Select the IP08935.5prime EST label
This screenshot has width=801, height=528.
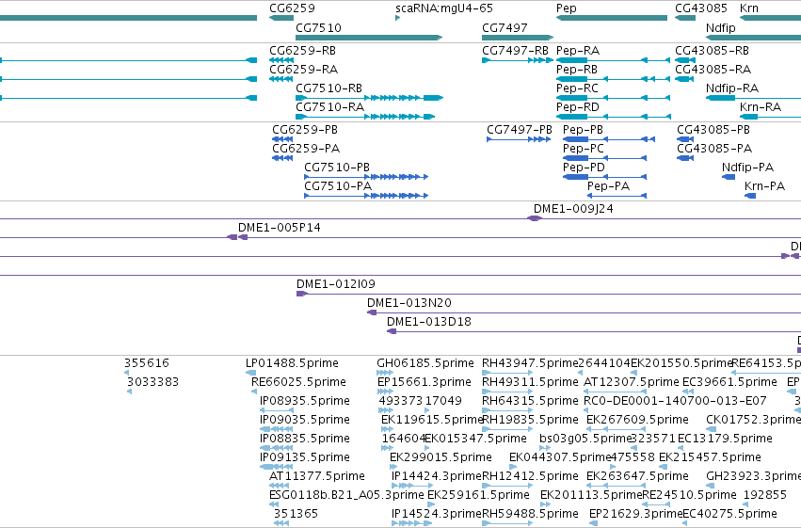pyautogui.click(x=305, y=401)
